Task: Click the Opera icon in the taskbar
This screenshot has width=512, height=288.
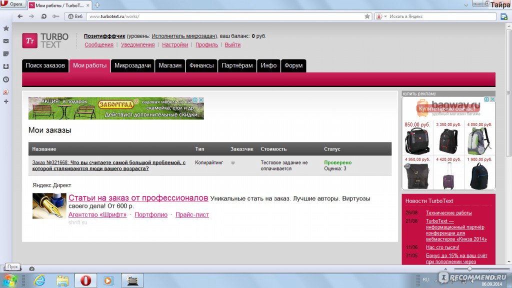Action: 85,280
